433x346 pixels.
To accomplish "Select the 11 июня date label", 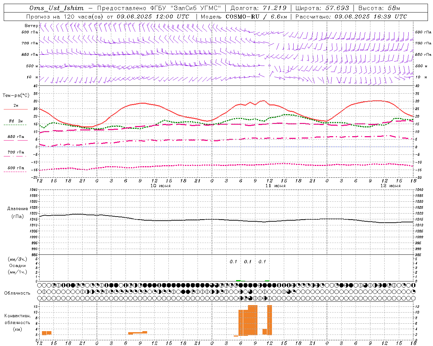I will [x=275, y=186].
